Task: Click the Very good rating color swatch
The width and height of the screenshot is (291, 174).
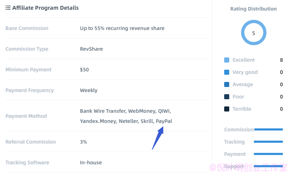Action: pyautogui.click(x=227, y=72)
